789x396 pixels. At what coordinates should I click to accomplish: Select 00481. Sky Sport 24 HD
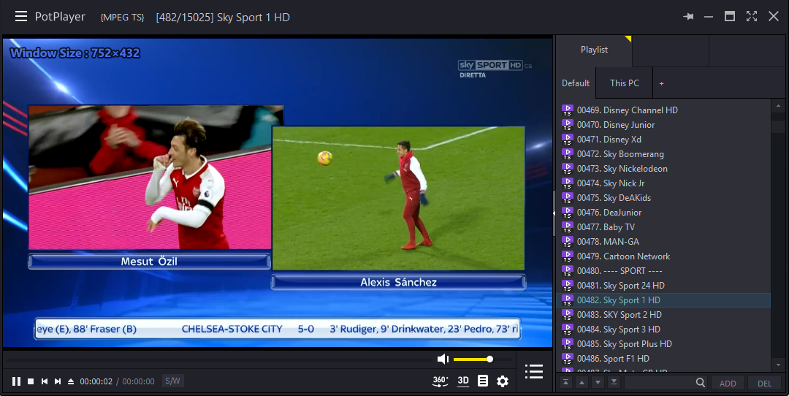pos(664,285)
